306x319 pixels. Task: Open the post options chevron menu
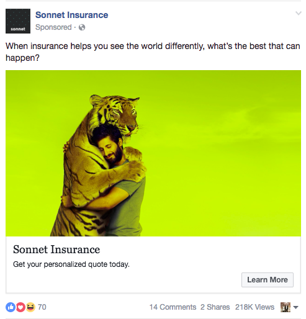[298, 14]
